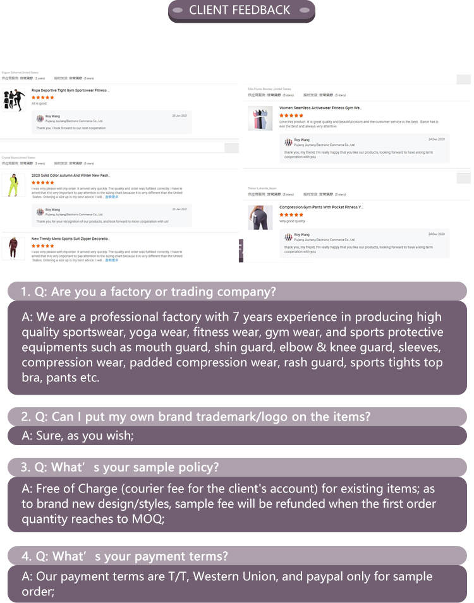Open the compression gym pants thumbnail

click(260, 217)
